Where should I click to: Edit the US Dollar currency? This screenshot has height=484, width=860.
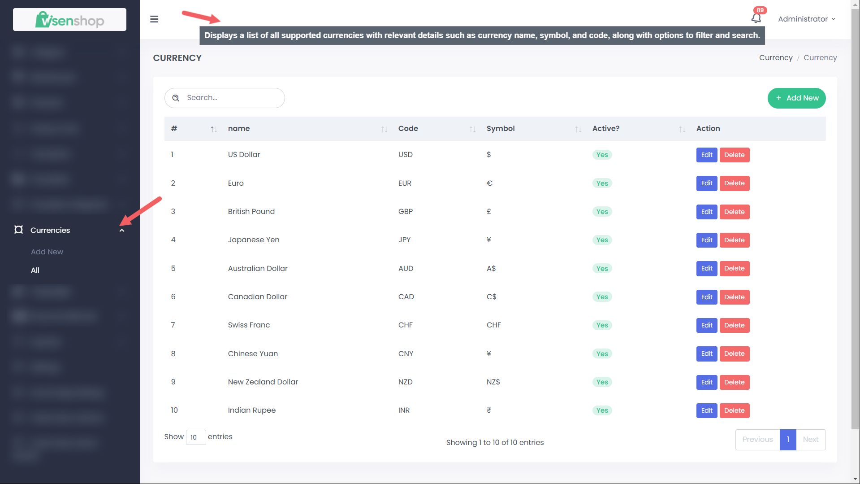[706, 155]
